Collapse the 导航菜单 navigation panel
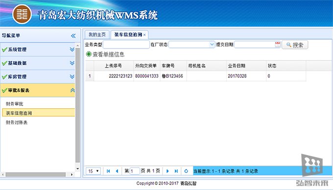The width and height of the screenshot is (333, 190). coord(73,36)
